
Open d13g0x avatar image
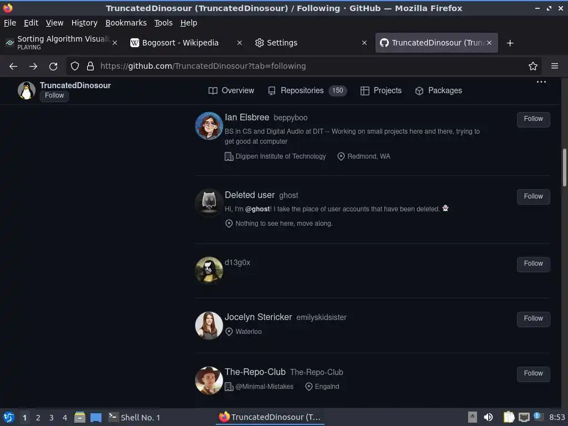click(x=209, y=271)
